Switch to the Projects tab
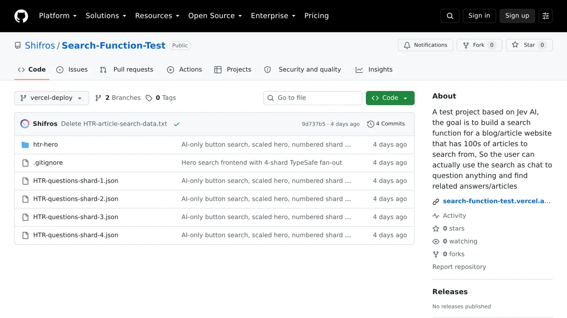Image resolution: width=567 pixels, height=318 pixels. coord(233,69)
